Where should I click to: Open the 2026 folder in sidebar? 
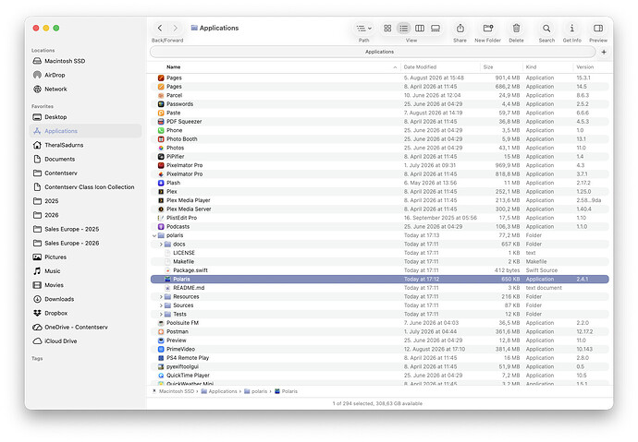(x=85, y=215)
